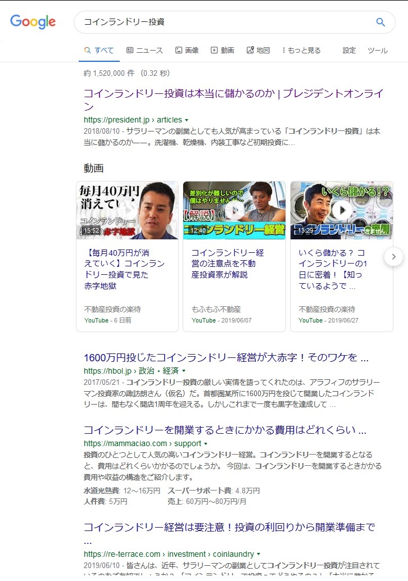Click the search box containing コインランドリー投資

pos(225,22)
